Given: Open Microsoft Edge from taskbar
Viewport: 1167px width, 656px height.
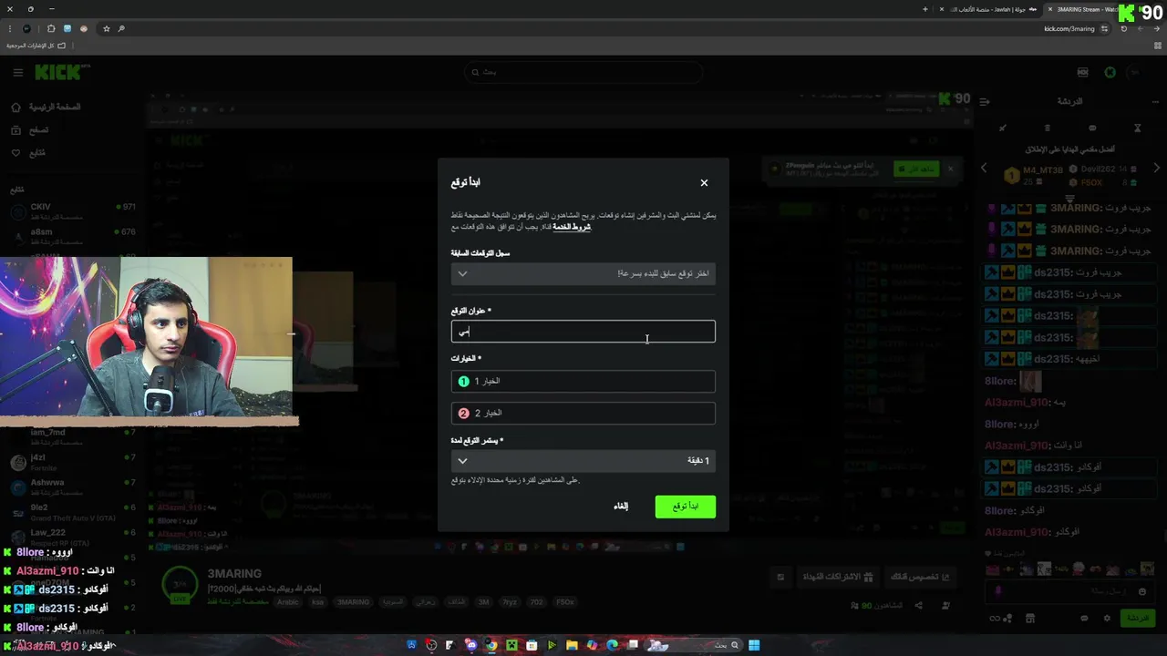Looking at the screenshot, I should pos(612,645).
